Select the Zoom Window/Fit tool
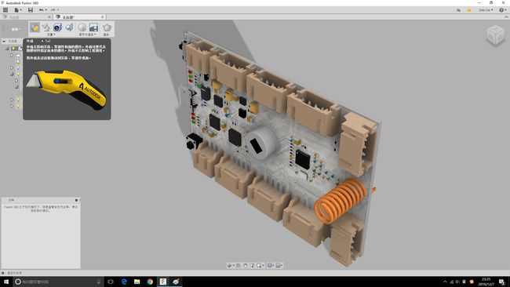The width and height of the screenshot is (510, 287). click(259, 266)
